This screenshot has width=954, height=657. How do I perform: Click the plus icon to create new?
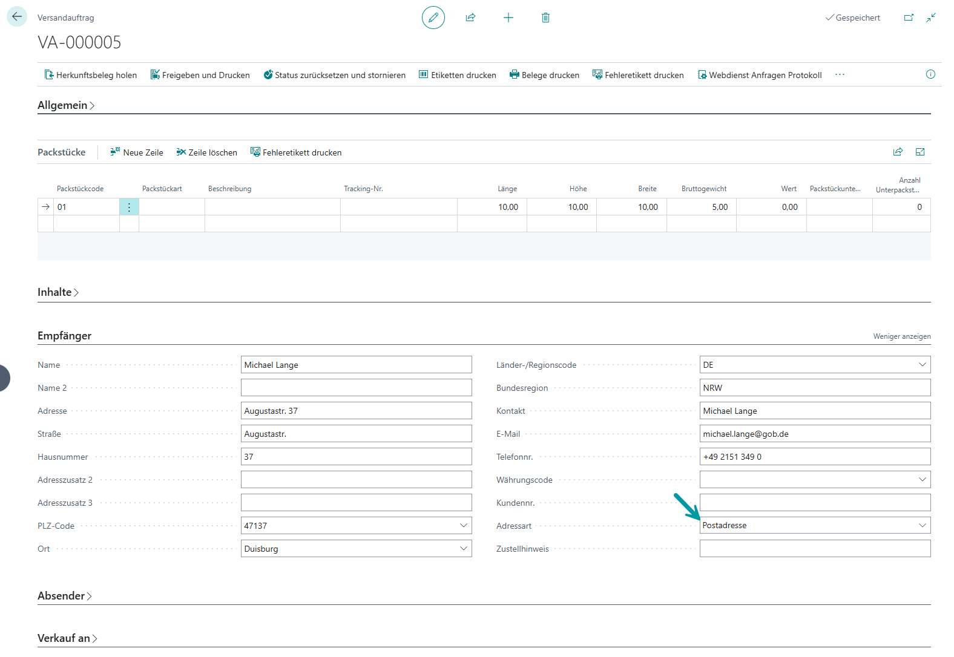508,18
